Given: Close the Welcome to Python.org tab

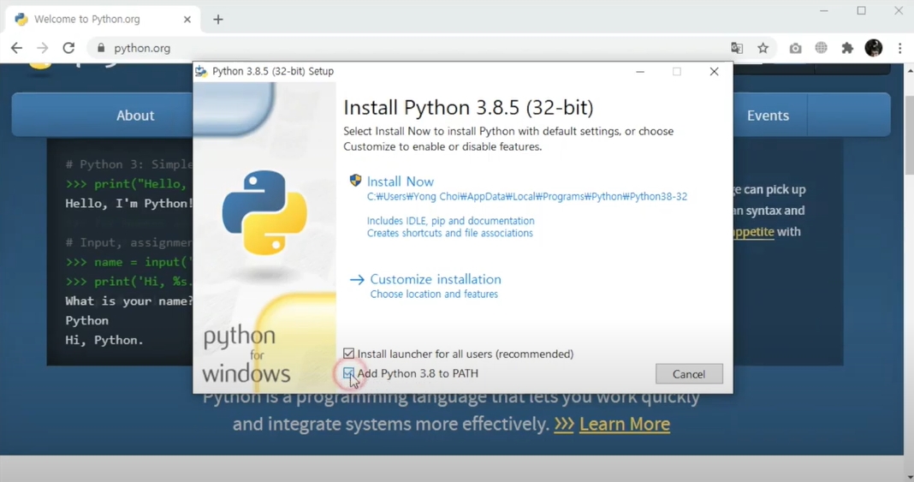Looking at the screenshot, I should 187,19.
